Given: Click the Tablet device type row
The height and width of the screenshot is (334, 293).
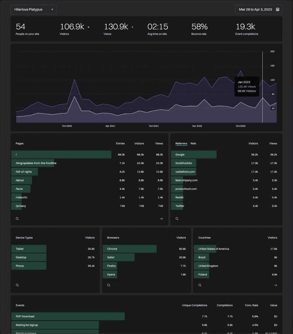Looking at the screenshot, I should (20, 249).
